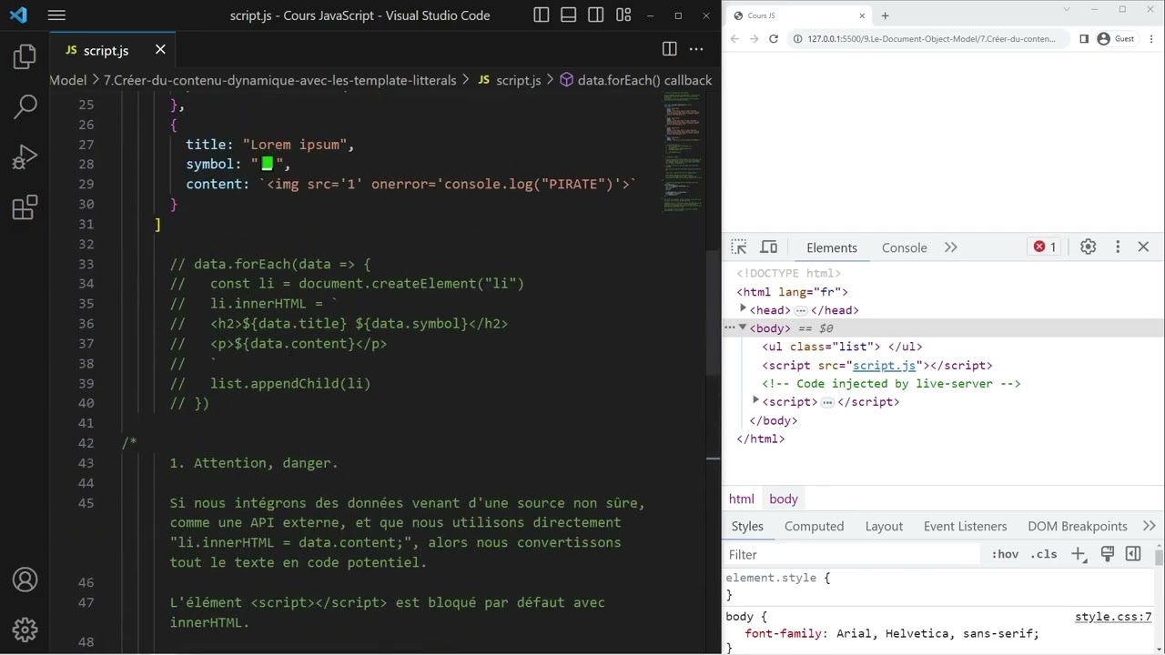
Task: Click the body breadcrumb in DevTools
Action: (x=784, y=499)
